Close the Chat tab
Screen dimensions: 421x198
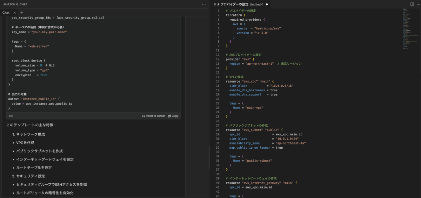click(15, 13)
